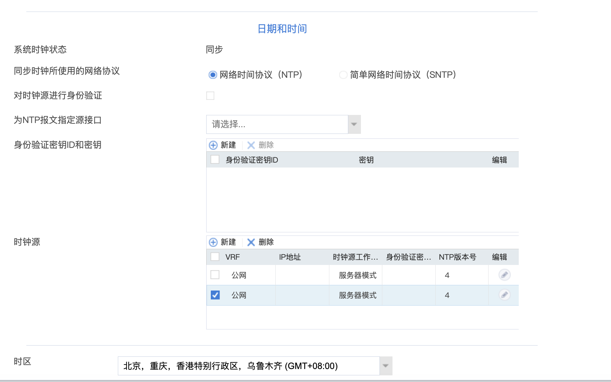This screenshot has height=382, width=611.
Task: Toggle select-all checkbox in authentication key header
Action: coord(215,160)
